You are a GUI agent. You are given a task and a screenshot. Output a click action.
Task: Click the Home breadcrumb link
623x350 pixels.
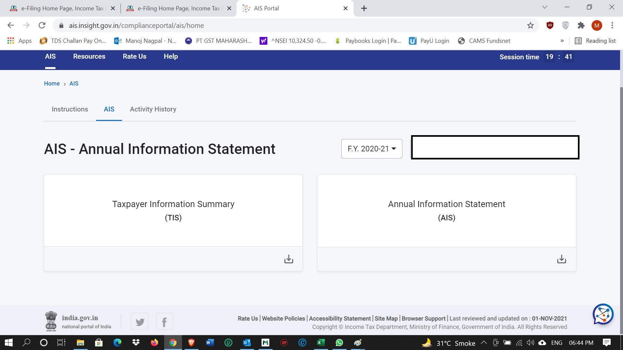point(52,84)
